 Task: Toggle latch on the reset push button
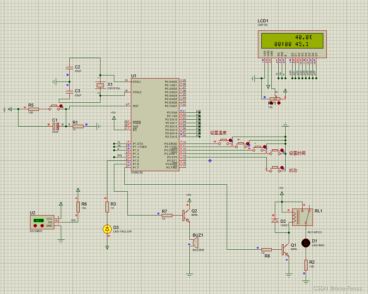[x=61, y=106]
